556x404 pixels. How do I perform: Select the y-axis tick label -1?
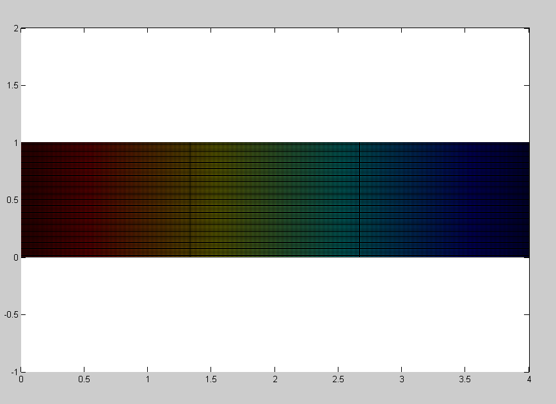(x=13, y=372)
